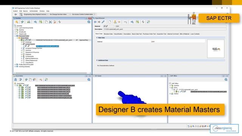Click the back arrow in Object Browser toolbar
The height and width of the screenshot is (136, 242).
coord(95,22)
